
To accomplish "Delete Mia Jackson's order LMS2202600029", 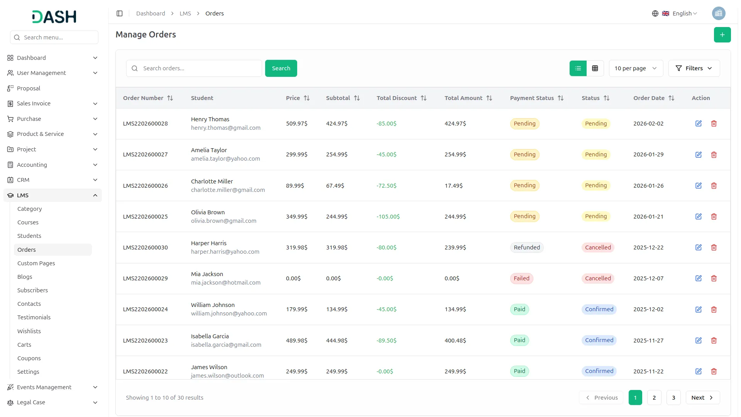I will (x=714, y=278).
